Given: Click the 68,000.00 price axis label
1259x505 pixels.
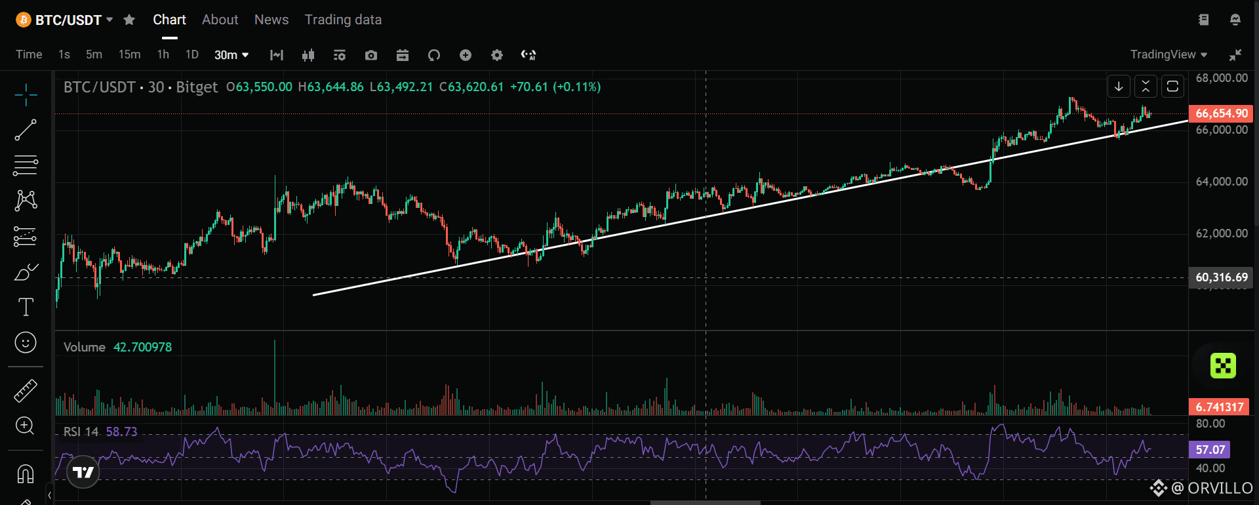Looking at the screenshot, I should (1222, 78).
